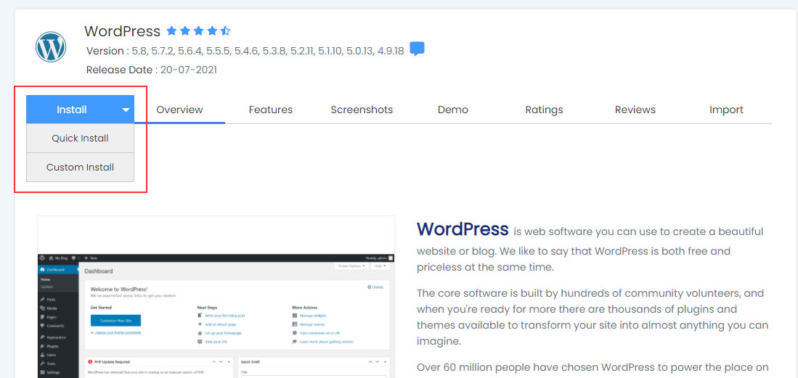Switch to the Import tab

click(x=726, y=110)
